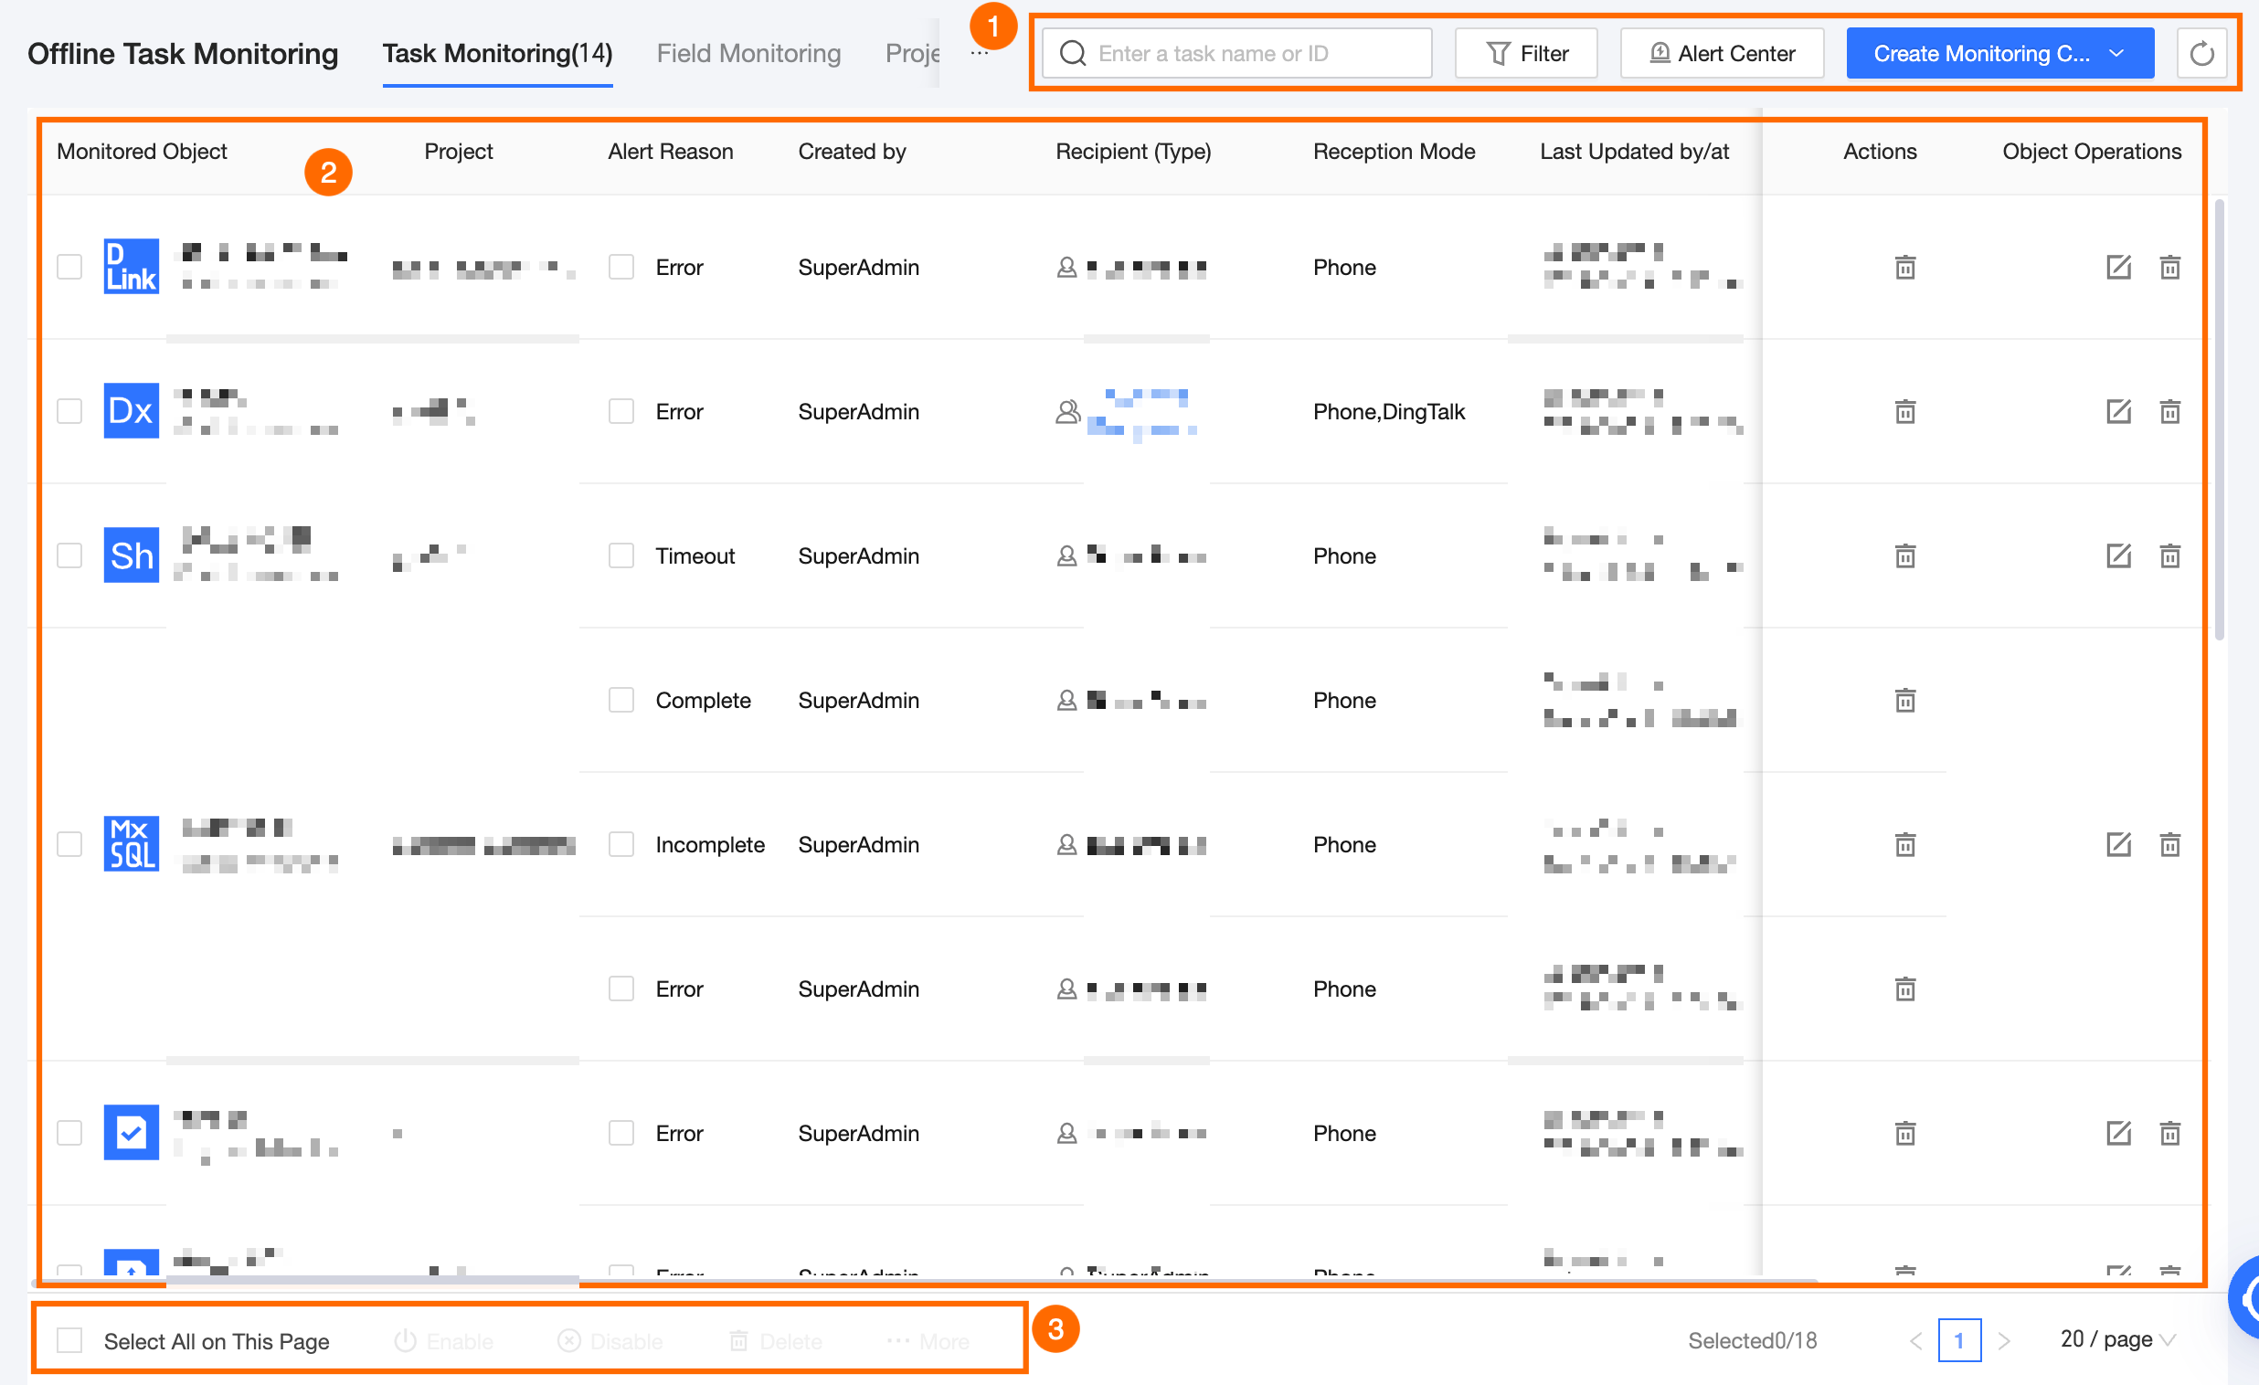Click the Actions trash icon in Timeout row
The image size is (2259, 1385).
pos(1904,555)
